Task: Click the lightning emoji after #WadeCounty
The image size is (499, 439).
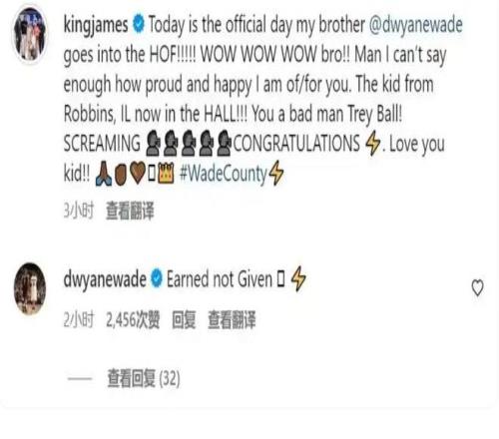Action: pyautogui.click(x=276, y=173)
